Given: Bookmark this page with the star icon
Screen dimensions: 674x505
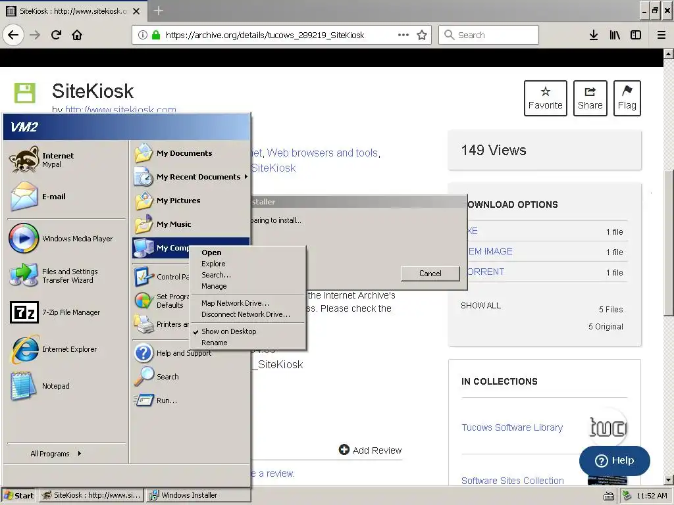Looking at the screenshot, I should 422,35.
